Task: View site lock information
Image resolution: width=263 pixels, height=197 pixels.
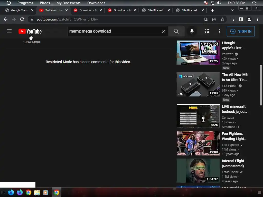Action: pyautogui.click(x=32, y=19)
